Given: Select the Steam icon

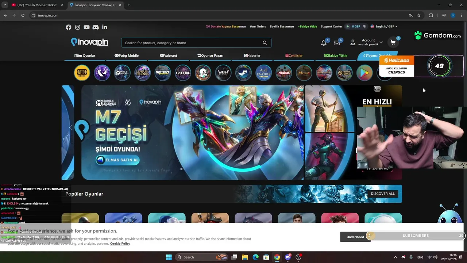Looking at the screenshot, I should coord(243,73).
